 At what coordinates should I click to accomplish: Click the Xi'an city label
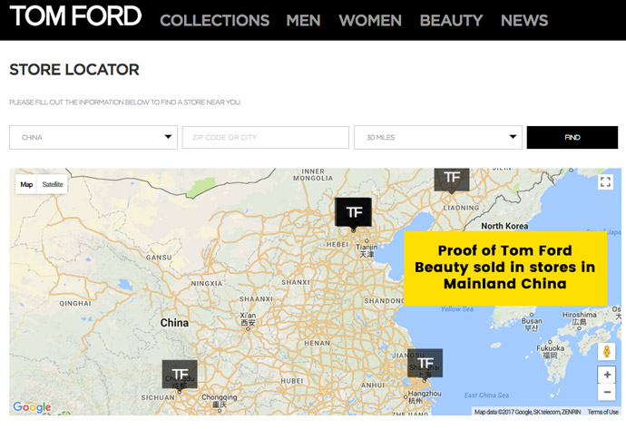[x=248, y=318]
